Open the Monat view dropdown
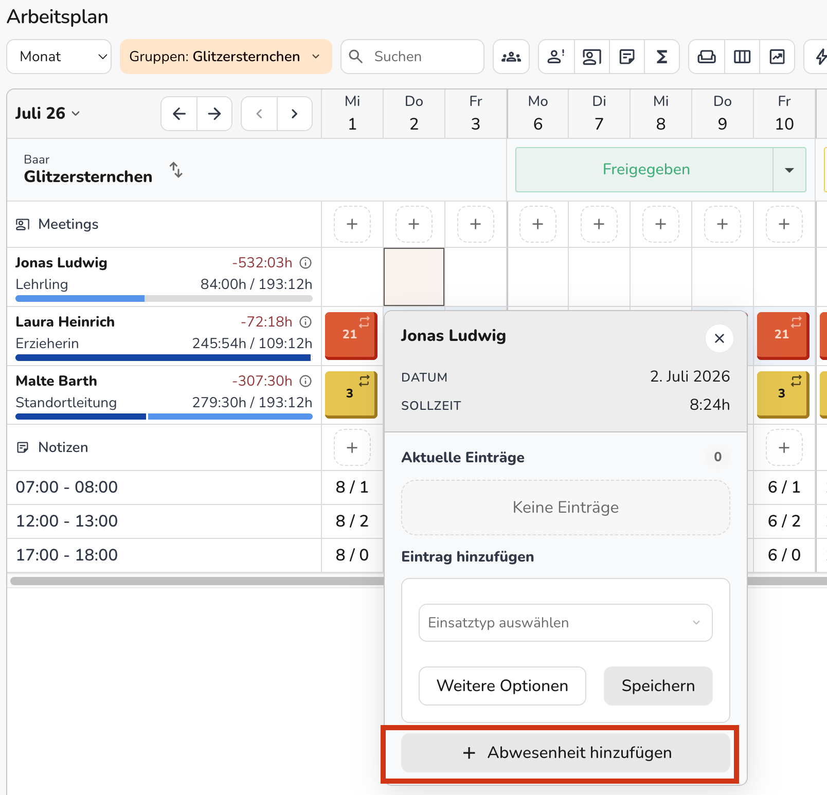Screen dimensions: 827x795 coord(59,57)
